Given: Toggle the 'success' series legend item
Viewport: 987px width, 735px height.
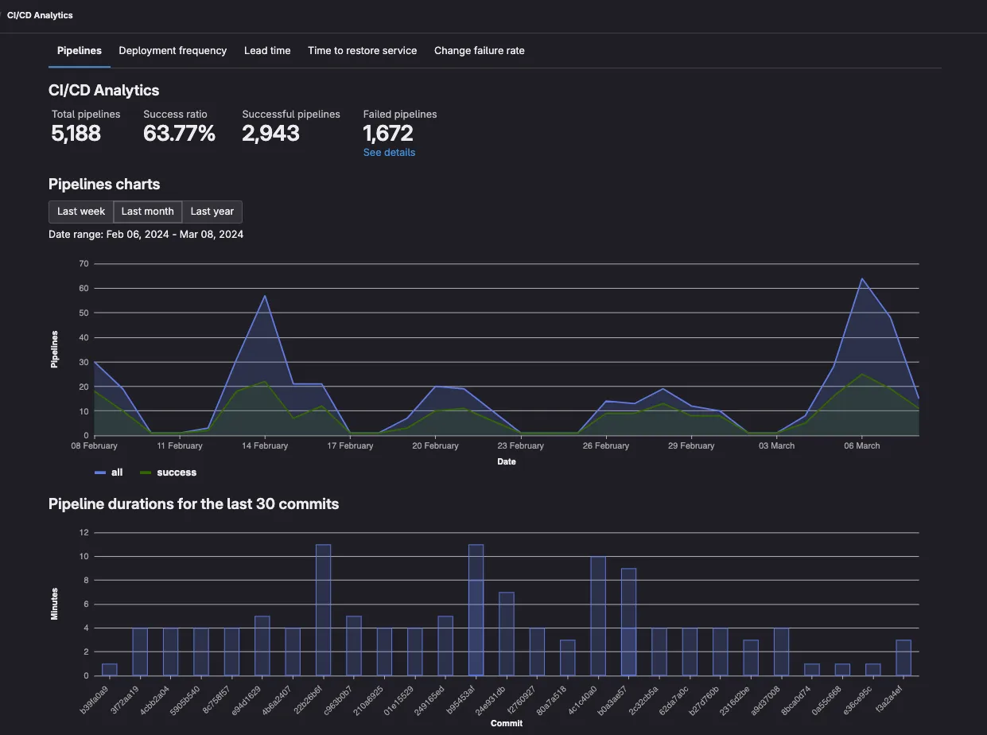Looking at the screenshot, I should pyautogui.click(x=176, y=472).
